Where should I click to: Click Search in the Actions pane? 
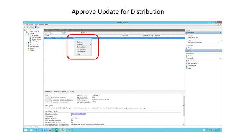(x=191, y=35)
